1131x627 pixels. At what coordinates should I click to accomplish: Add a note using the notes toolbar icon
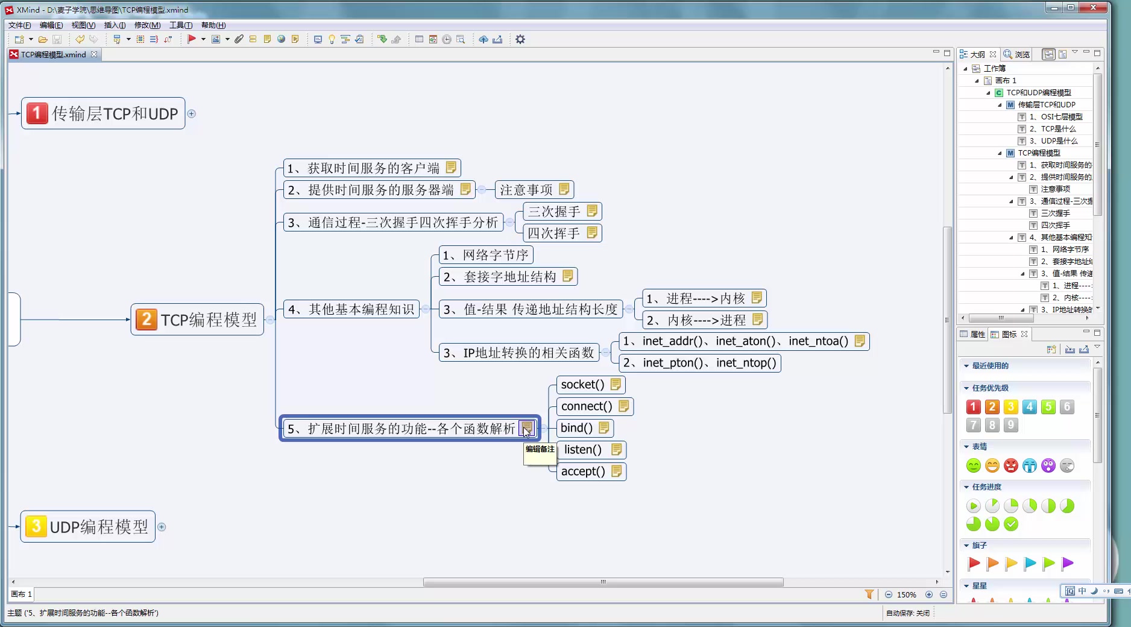click(x=268, y=39)
